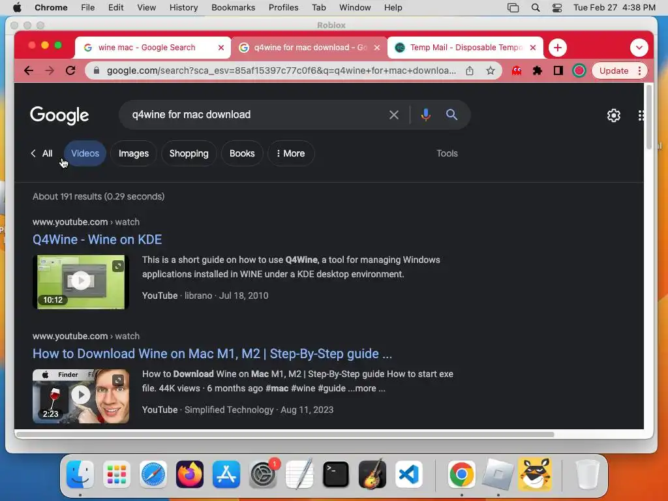Image resolution: width=668 pixels, height=501 pixels.
Task: Open Launchpad in the Dock
Action: point(117,474)
